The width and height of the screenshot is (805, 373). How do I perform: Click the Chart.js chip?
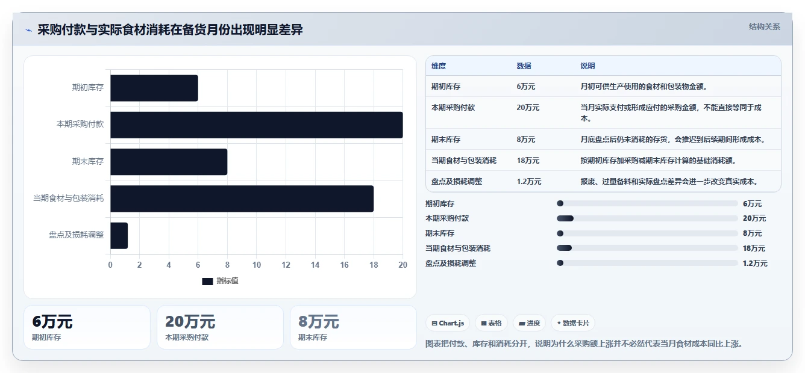point(448,323)
